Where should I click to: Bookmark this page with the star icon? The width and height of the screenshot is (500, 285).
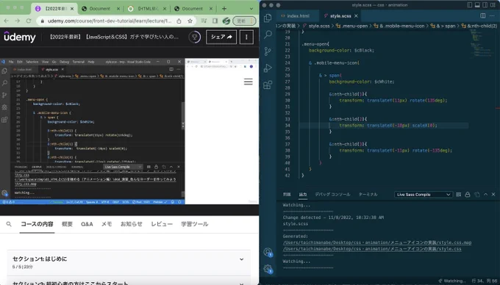(190, 21)
